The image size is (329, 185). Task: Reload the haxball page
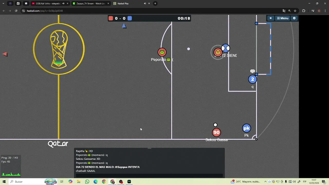(x=16, y=11)
